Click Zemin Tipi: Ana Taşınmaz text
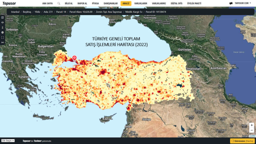Viewport: 256px width, 144px height. 109,12
